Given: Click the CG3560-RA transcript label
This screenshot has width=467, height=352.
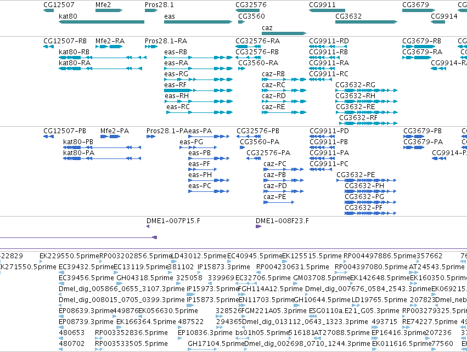Looking at the screenshot, I should tap(258, 63).
